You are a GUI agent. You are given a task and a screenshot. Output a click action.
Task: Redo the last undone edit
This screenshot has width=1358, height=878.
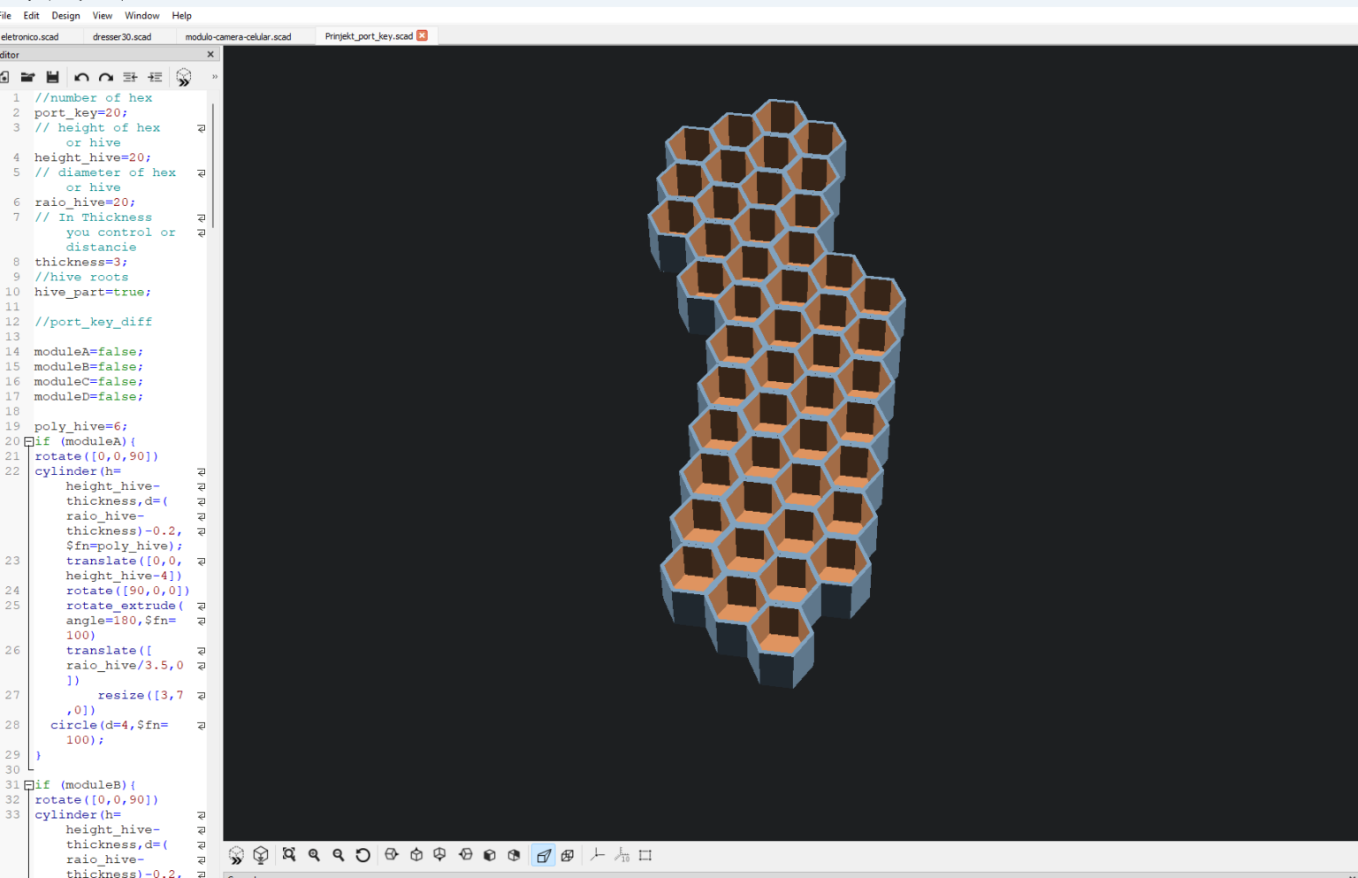click(106, 78)
